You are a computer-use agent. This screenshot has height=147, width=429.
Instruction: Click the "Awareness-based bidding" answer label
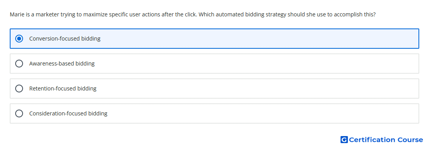62,64
